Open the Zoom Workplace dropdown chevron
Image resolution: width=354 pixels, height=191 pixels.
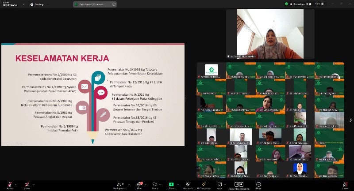pyautogui.click(x=24, y=4)
